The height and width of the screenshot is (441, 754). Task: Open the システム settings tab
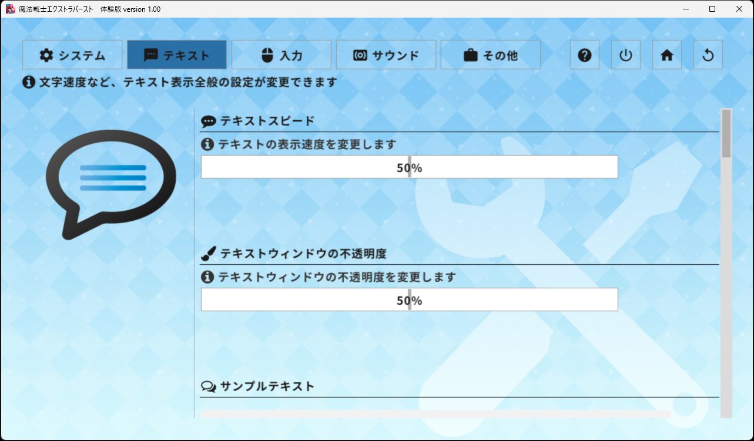click(x=72, y=55)
